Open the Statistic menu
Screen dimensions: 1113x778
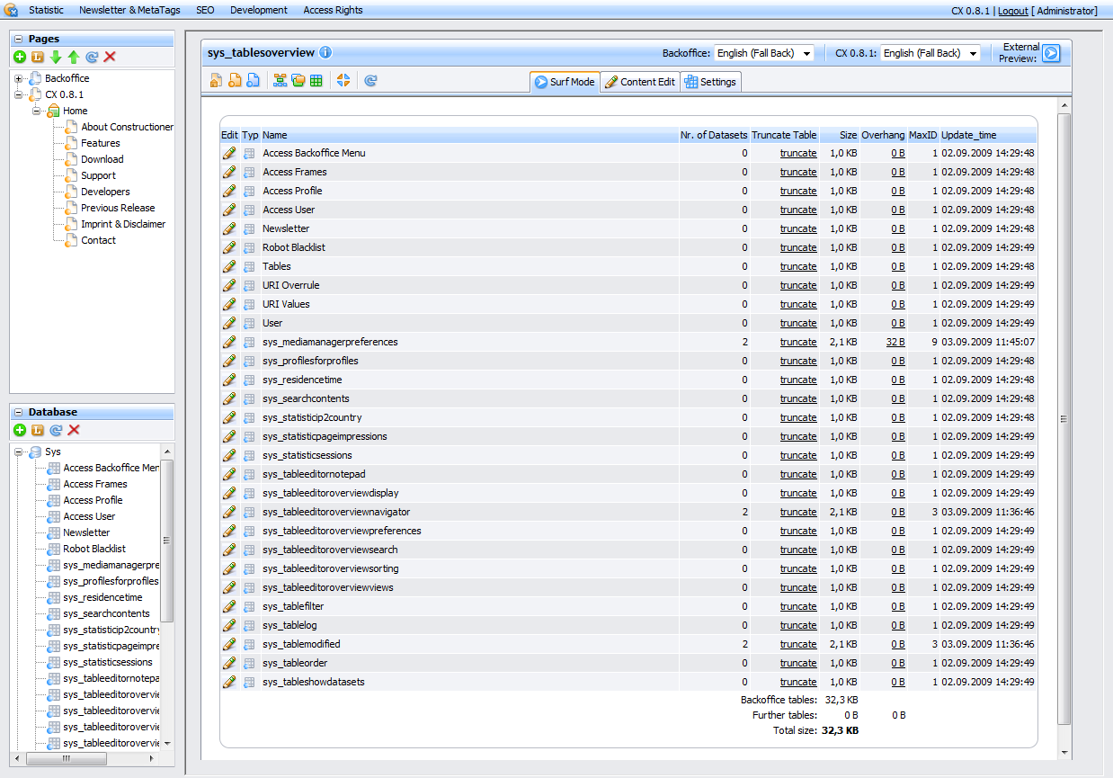pos(46,10)
